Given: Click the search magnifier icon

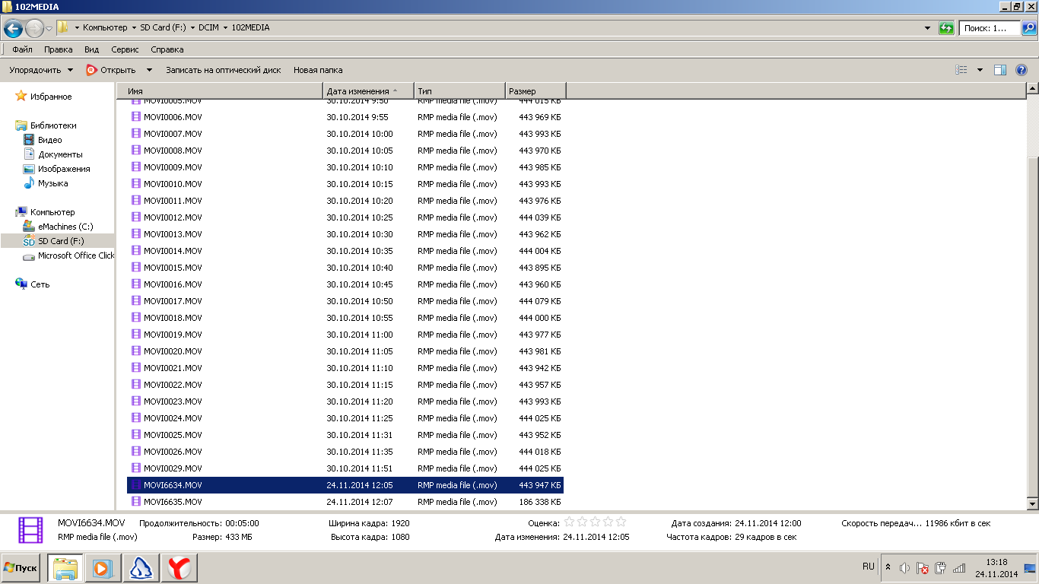Looking at the screenshot, I should (x=1028, y=28).
